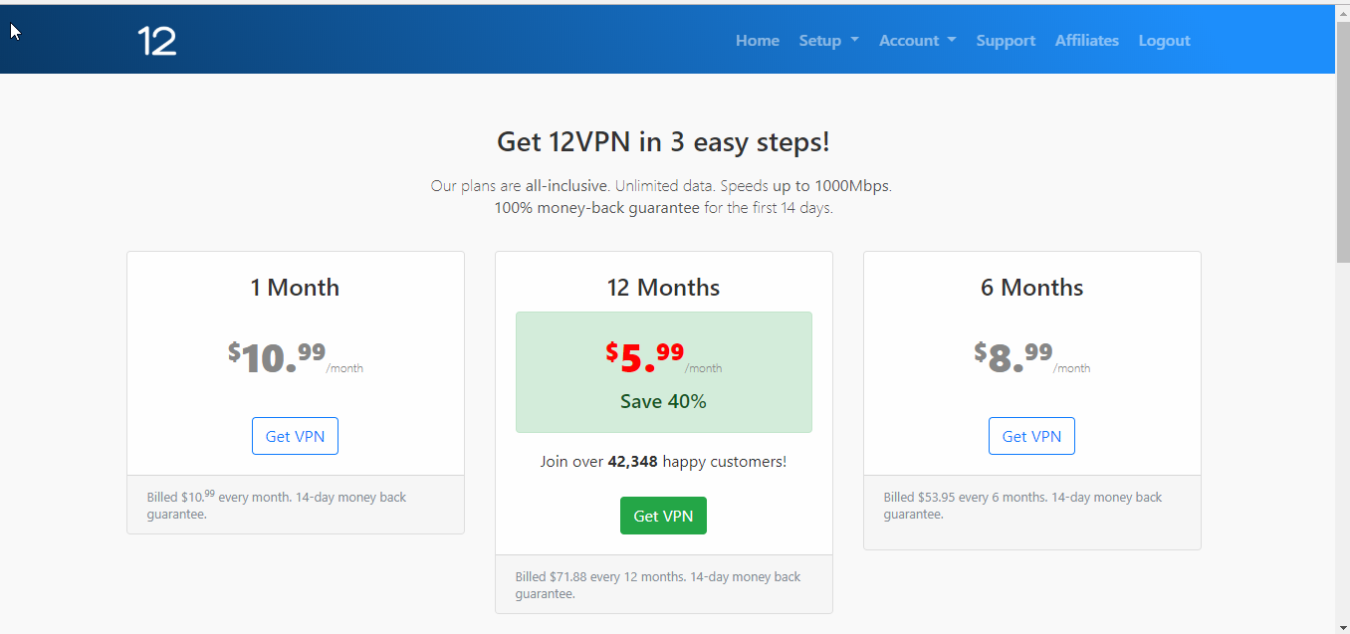1350x634 pixels.
Task: Select the '1 Month' plan heading
Action: click(x=295, y=288)
